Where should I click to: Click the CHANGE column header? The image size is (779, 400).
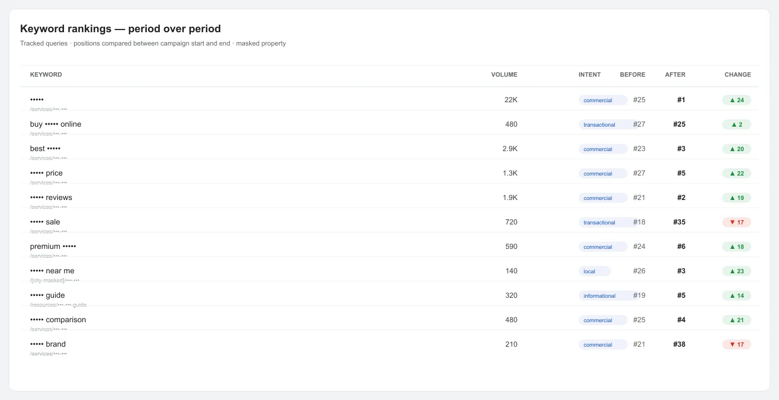[737, 74]
